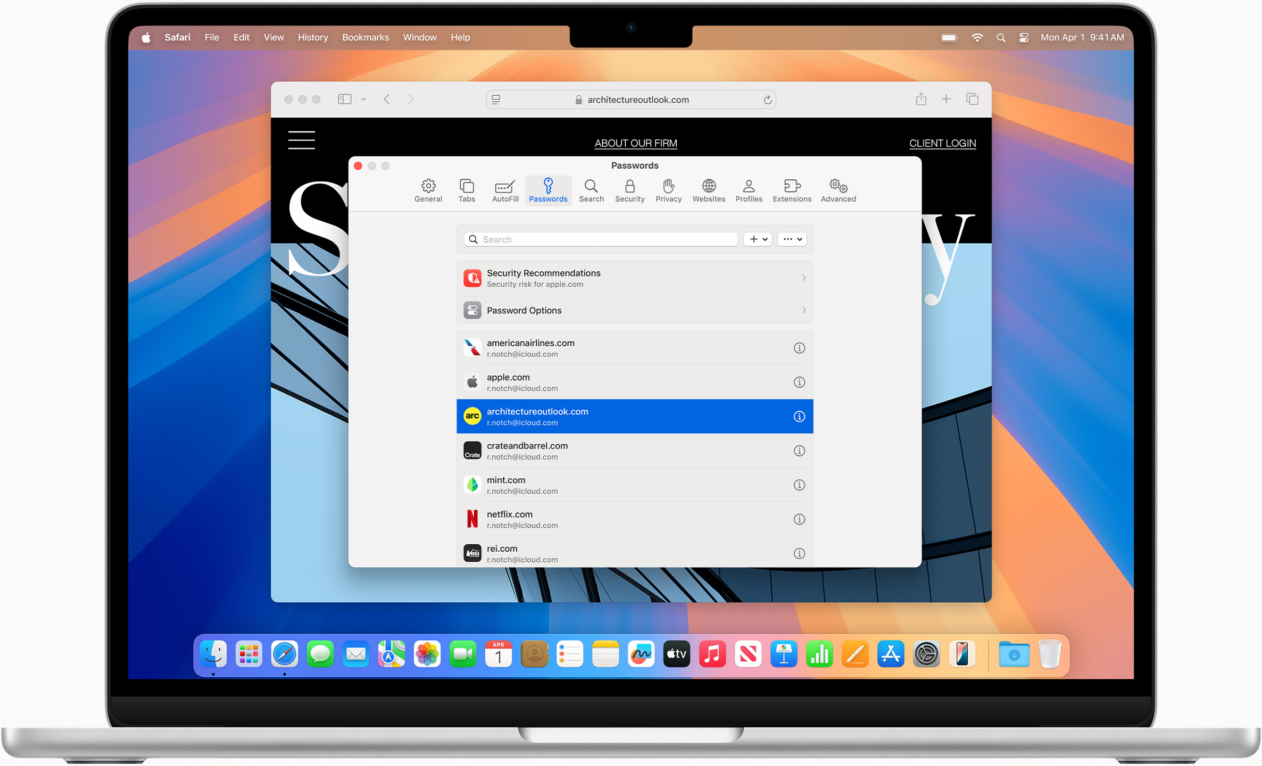Show details for the mint.com password

click(799, 485)
